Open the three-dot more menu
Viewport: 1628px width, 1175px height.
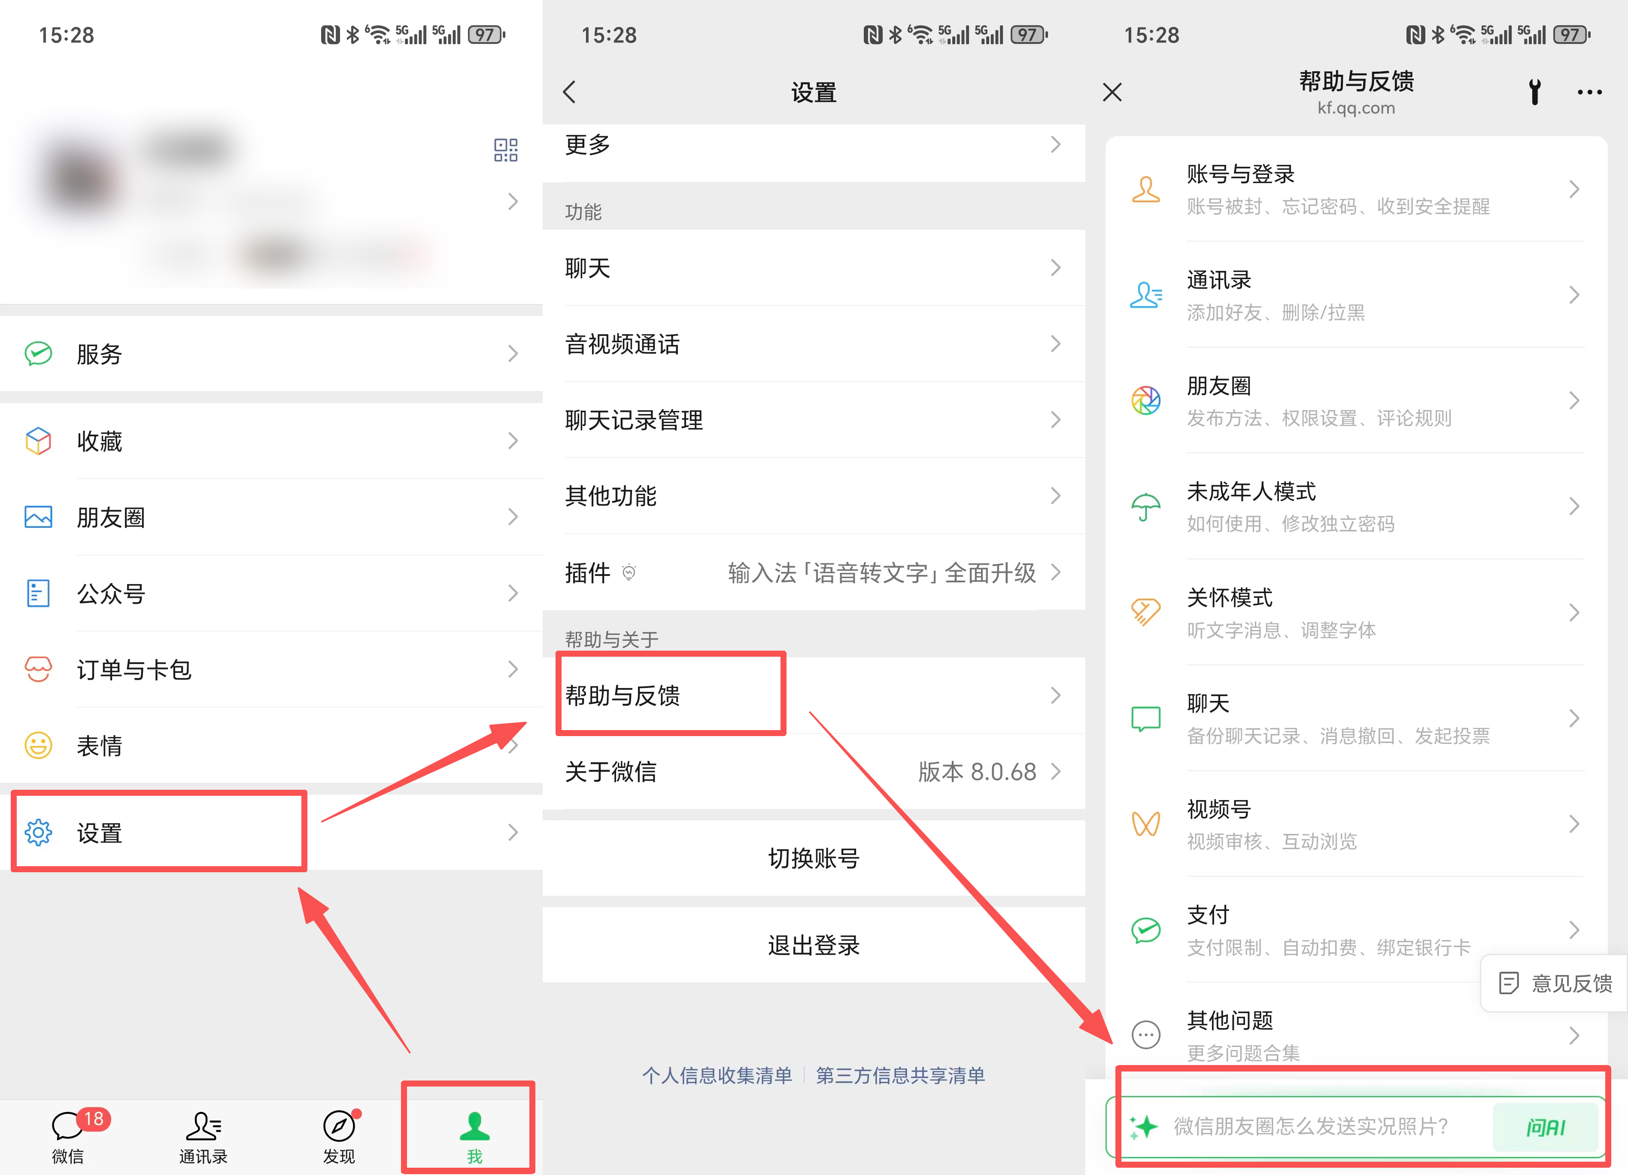click(1589, 92)
